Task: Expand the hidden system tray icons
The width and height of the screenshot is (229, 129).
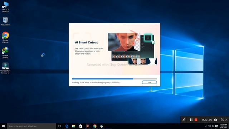Action: click(206, 126)
